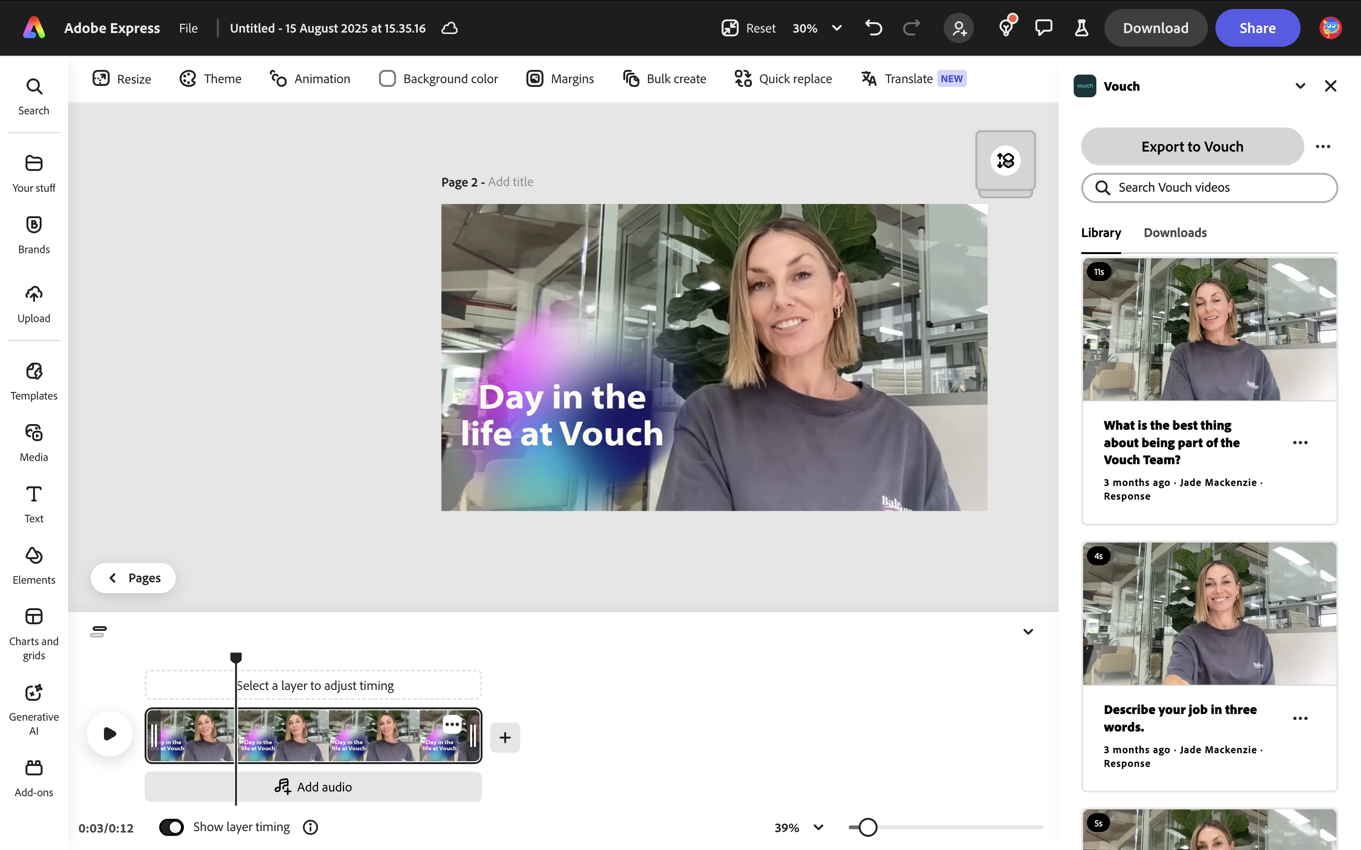
Task: Open the user profile avatar
Action: click(1331, 27)
